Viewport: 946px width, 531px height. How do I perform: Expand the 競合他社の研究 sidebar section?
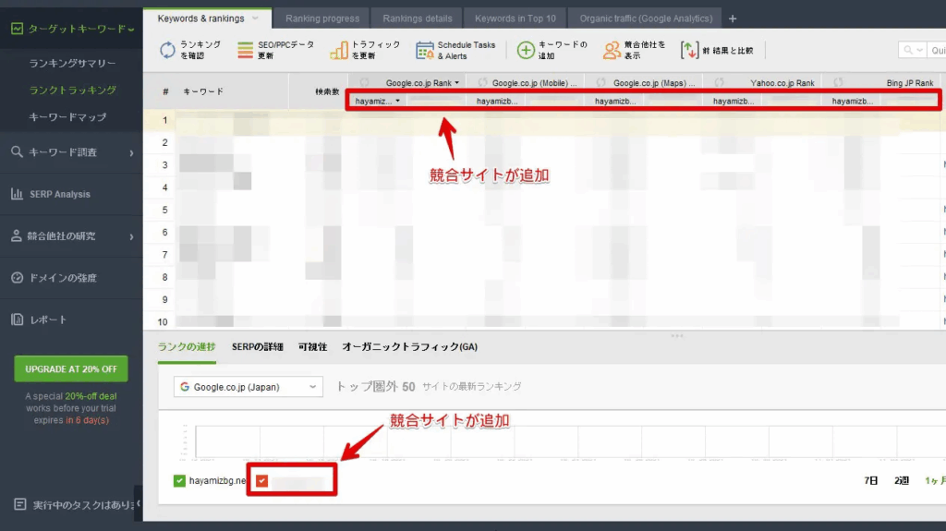(71, 235)
